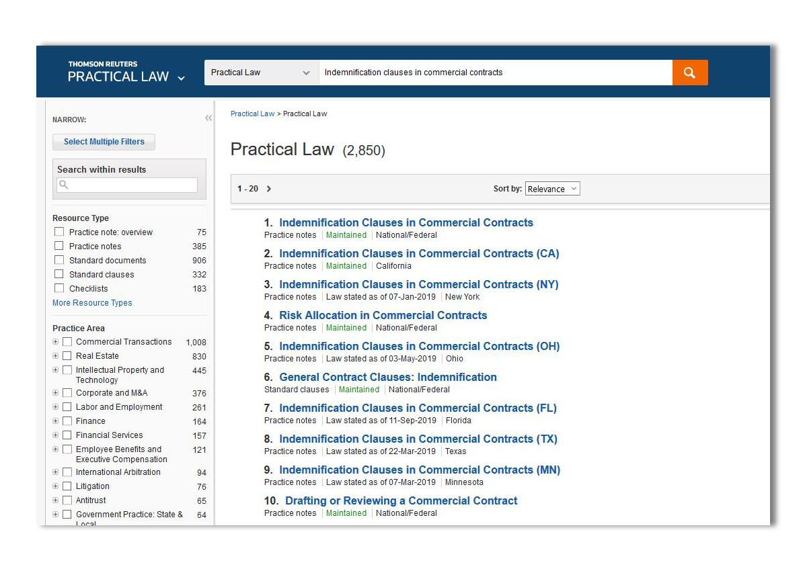The height and width of the screenshot is (571, 807).
Task: Open the Sort by Relevance dropdown
Action: coord(552,189)
